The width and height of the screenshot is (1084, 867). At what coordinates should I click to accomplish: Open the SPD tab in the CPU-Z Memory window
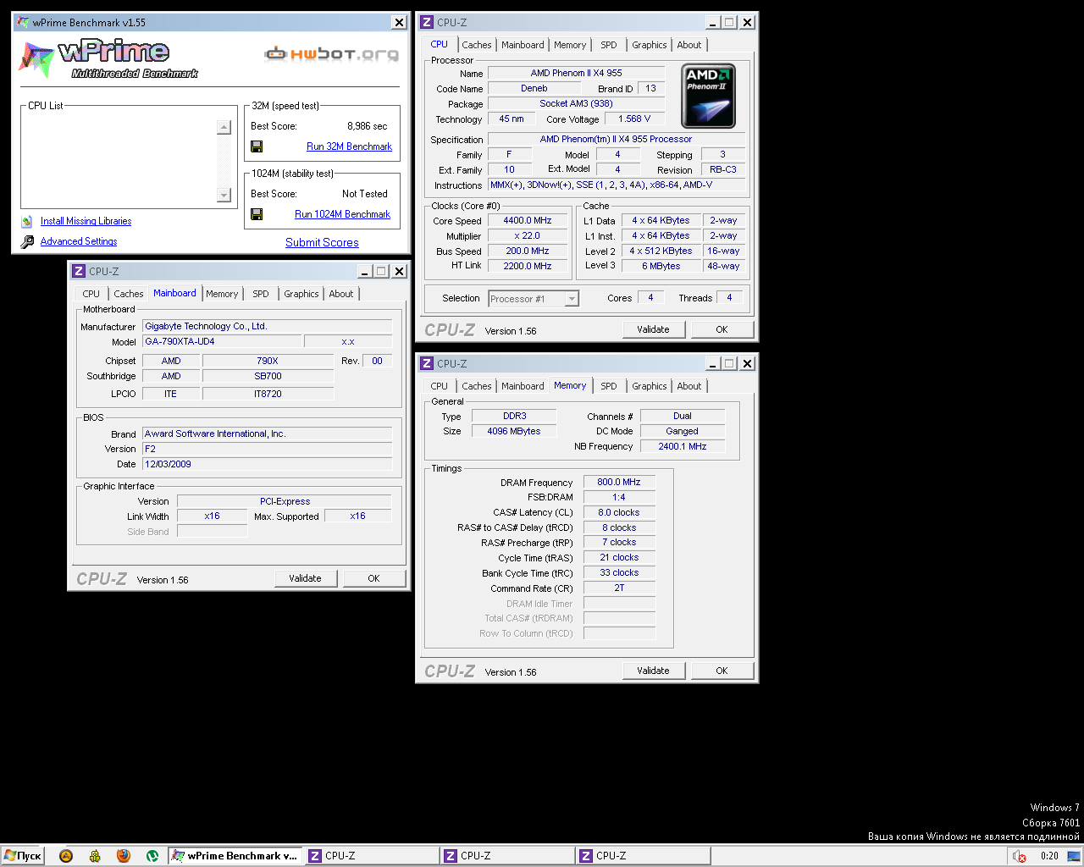point(609,386)
